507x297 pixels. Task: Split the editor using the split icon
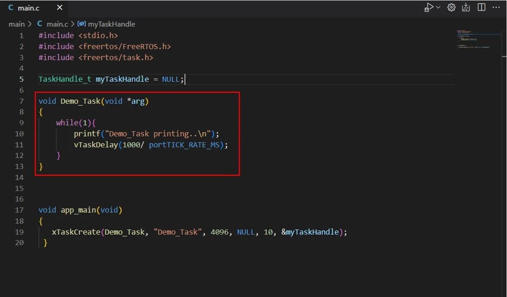[481, 7]
